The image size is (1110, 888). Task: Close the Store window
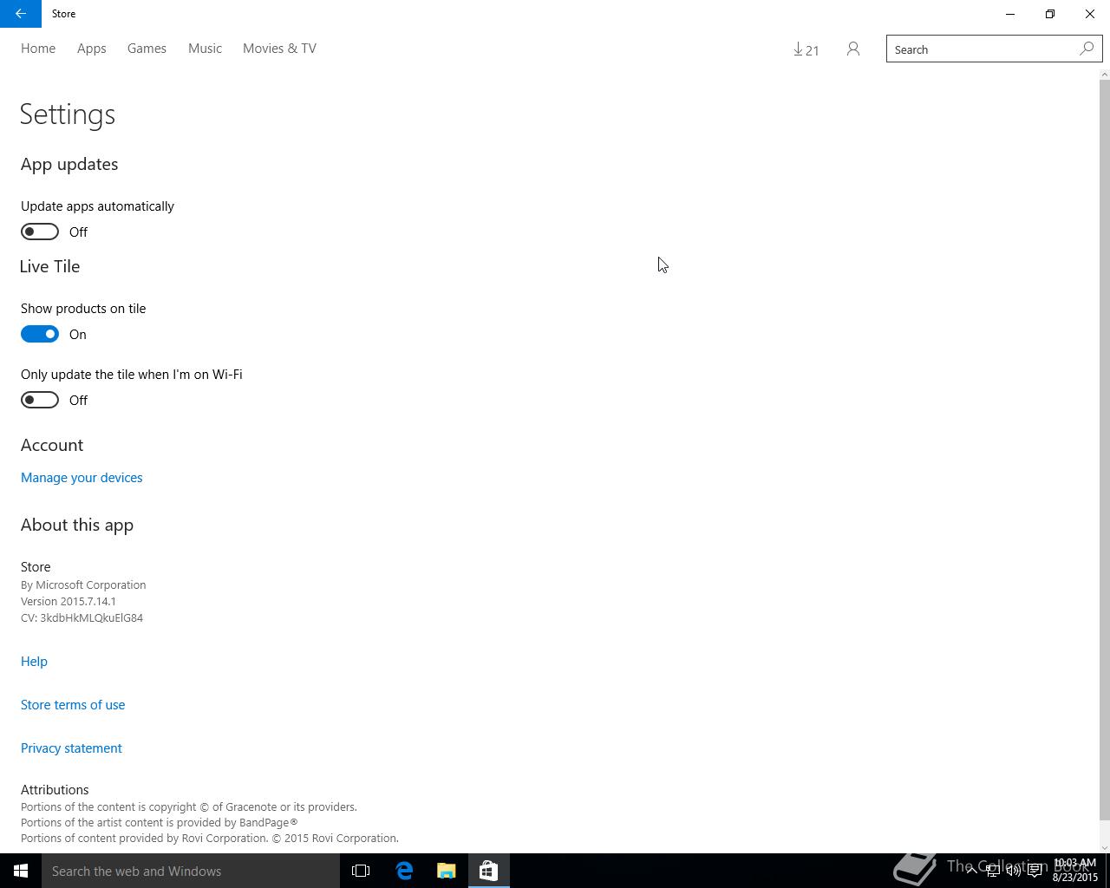[x=1090, y=14]
